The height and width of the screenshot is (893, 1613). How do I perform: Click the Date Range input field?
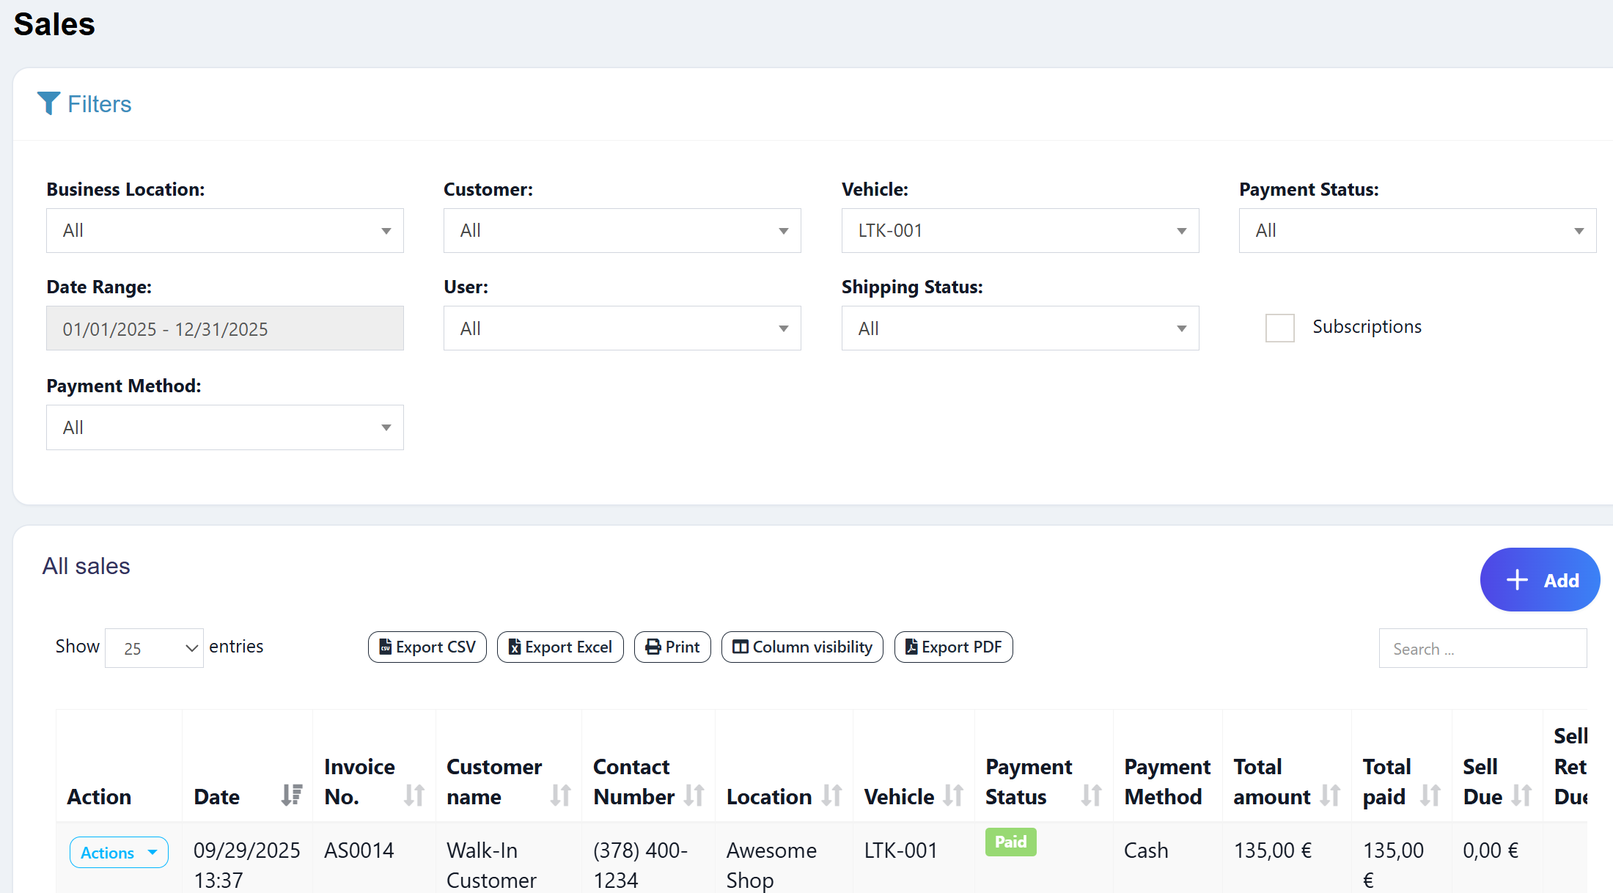point(224,328)
